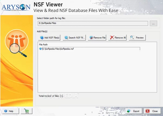The image size is (163, 116).
Task: Click the Export button
Action: click(x=134, y=111)
